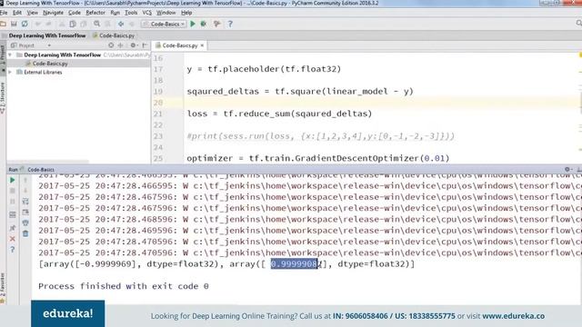582x327 pixels.
Task: Click the Back navigation arrow icon
Action: pyautogui.click(x=121, y=25)
